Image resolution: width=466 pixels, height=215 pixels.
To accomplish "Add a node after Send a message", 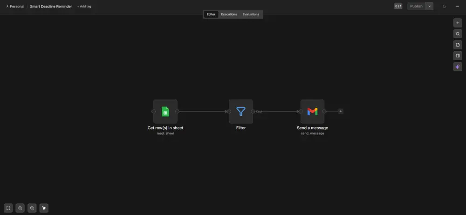I will coord(341,111).
